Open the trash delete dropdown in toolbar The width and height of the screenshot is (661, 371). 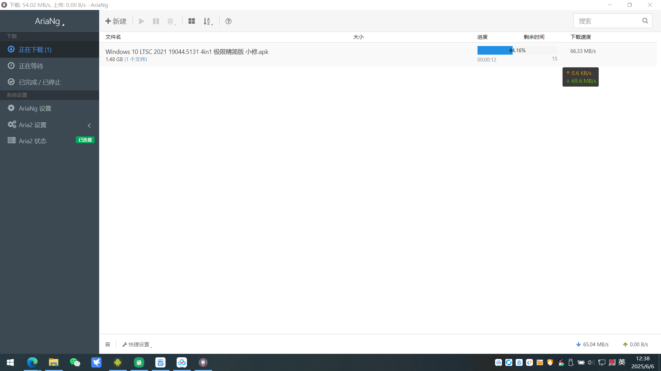click(x=171, y=21)
